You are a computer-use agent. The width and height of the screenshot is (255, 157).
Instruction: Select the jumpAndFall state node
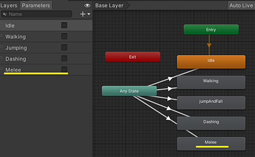pos(211,103)
